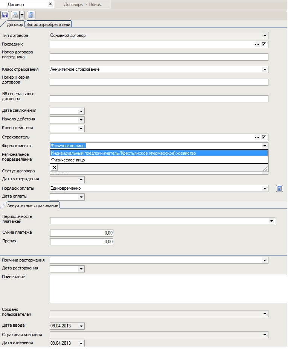The height and width of the screenshot is (356, 288).
Task: Expand the Класс страхования dropdown
Action: click(x=265, y=70)
